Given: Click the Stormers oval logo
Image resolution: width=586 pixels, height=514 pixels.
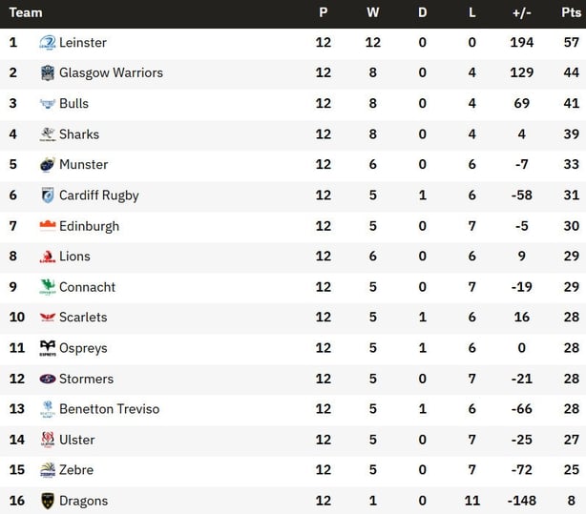Looking at the screenshot, I should (x=48, y=379).
